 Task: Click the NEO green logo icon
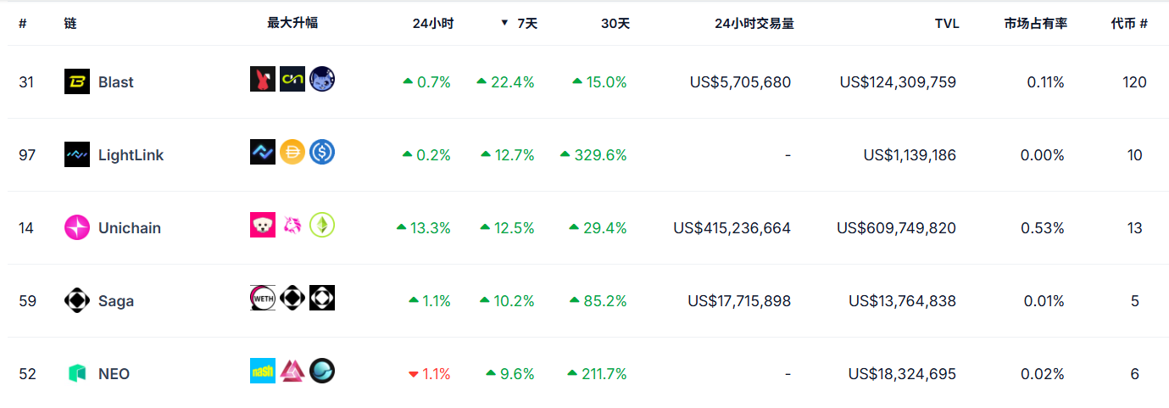[77, 374]
